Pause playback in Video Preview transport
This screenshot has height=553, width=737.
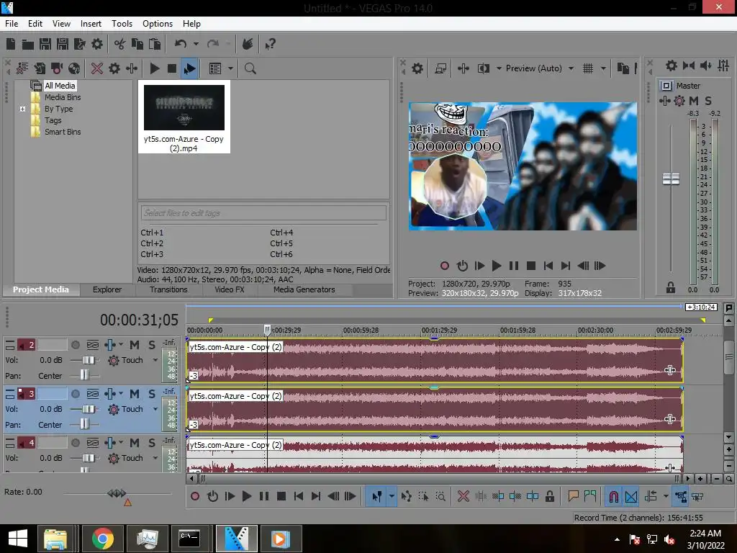click(514, 266)
